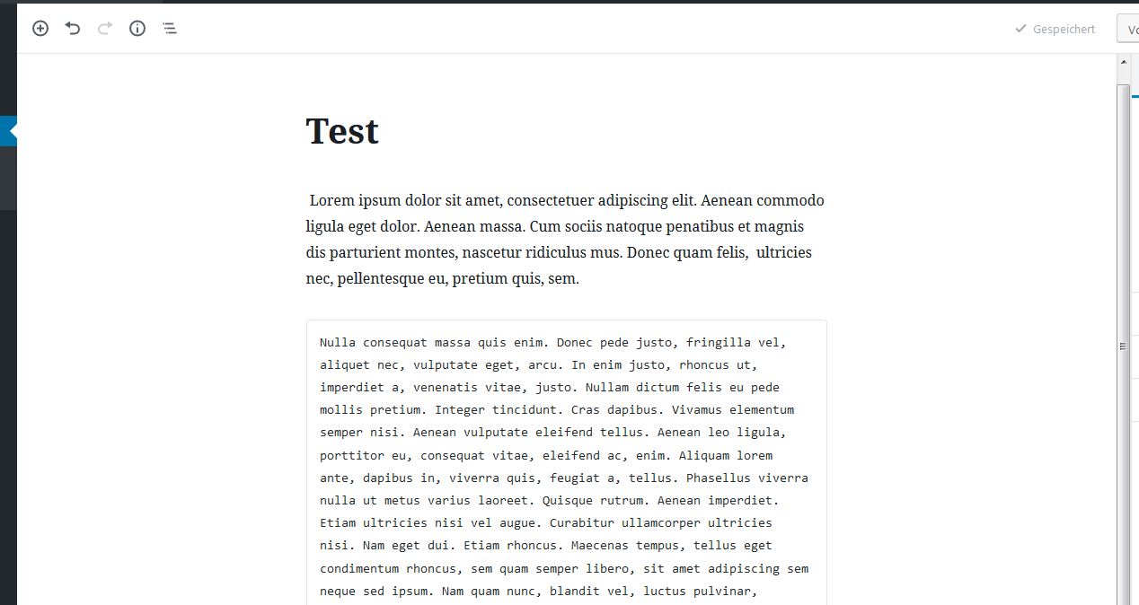Click the scrollbar up arrow
Screen dimensions: 1139x605
click(x=1123, y=63)
